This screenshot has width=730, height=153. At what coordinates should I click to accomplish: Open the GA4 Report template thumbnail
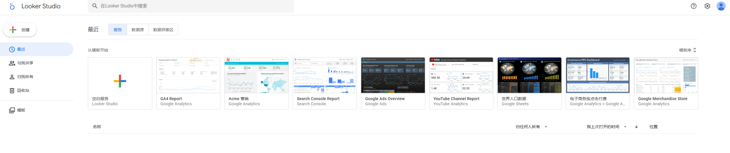coord(188,75)
